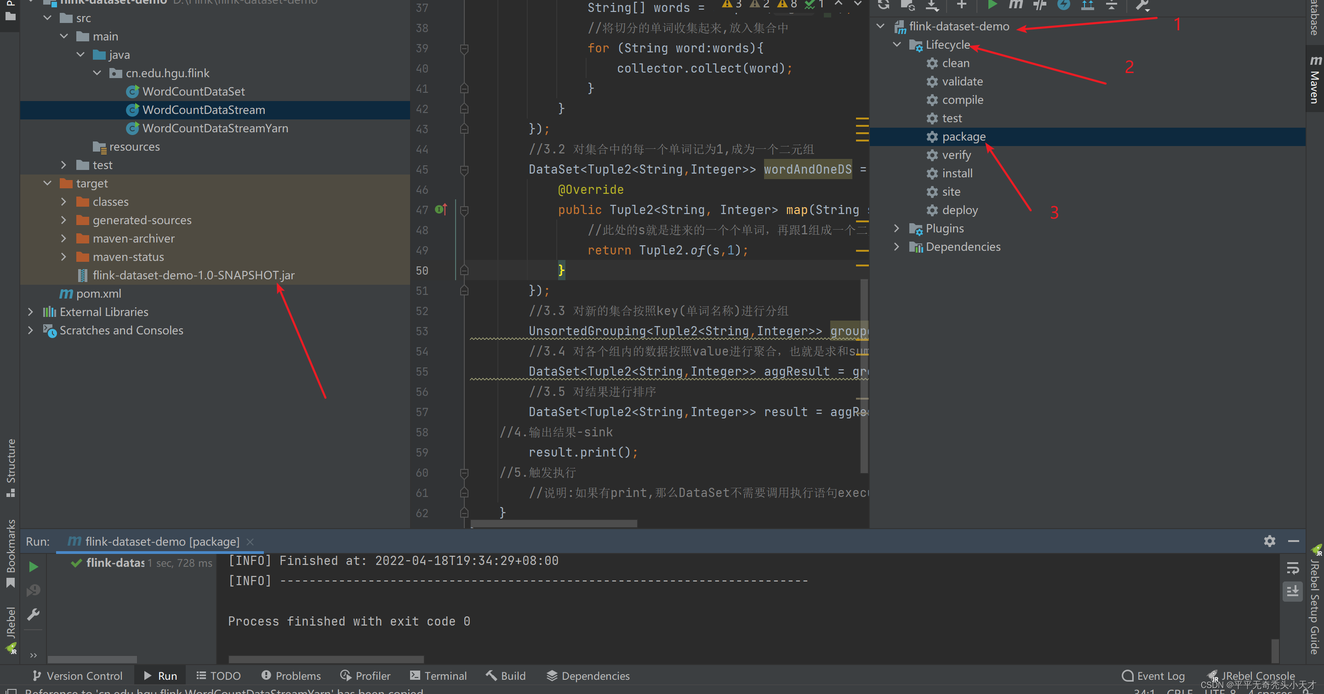Open the Problems tool window tab
Screen dimensions: 1324x694
pyautogui.click(x=291, y=676)
